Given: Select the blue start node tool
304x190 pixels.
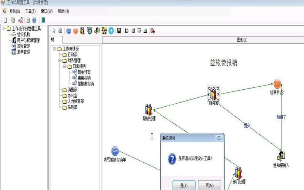Looking at the screenshot, I should pyautogui.click(x=69, y=31).
